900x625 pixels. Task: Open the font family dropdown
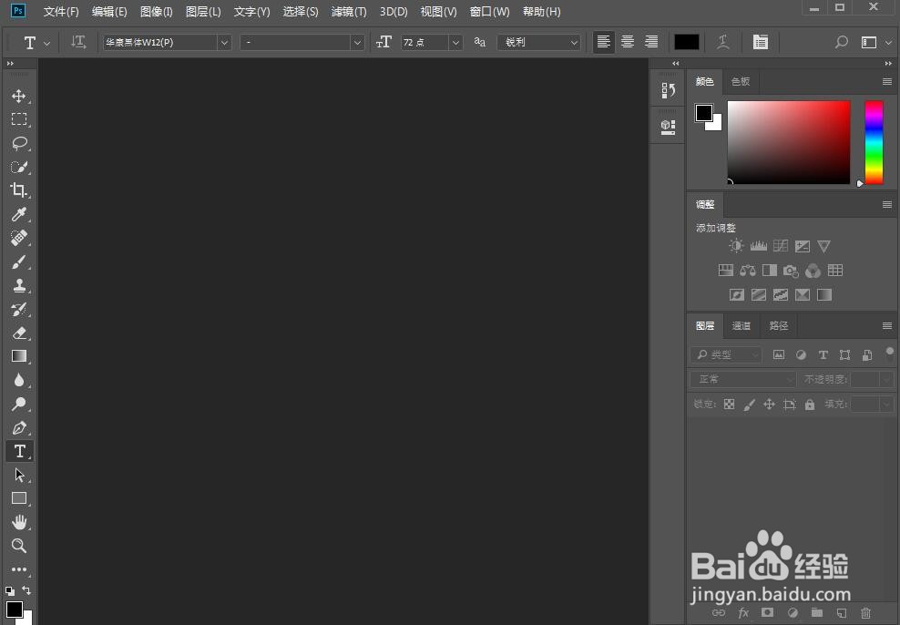[x=166, y=42]
